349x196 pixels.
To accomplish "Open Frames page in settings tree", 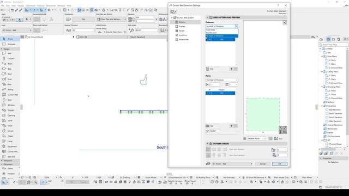I will click(185, 27).
